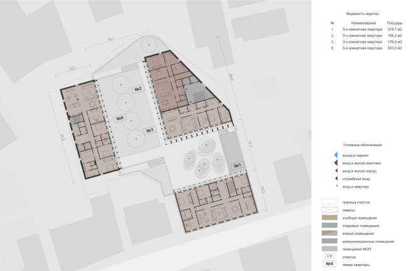Click the №X apartment number legend symbol
Viewport: 408px width, 271px height.
click(329, 265)
